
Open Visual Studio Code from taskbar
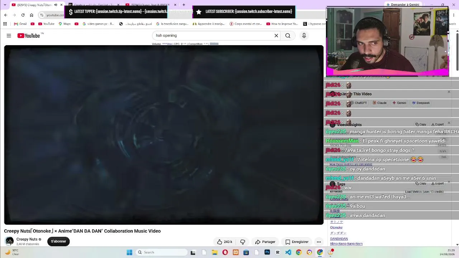pos(288,252)
